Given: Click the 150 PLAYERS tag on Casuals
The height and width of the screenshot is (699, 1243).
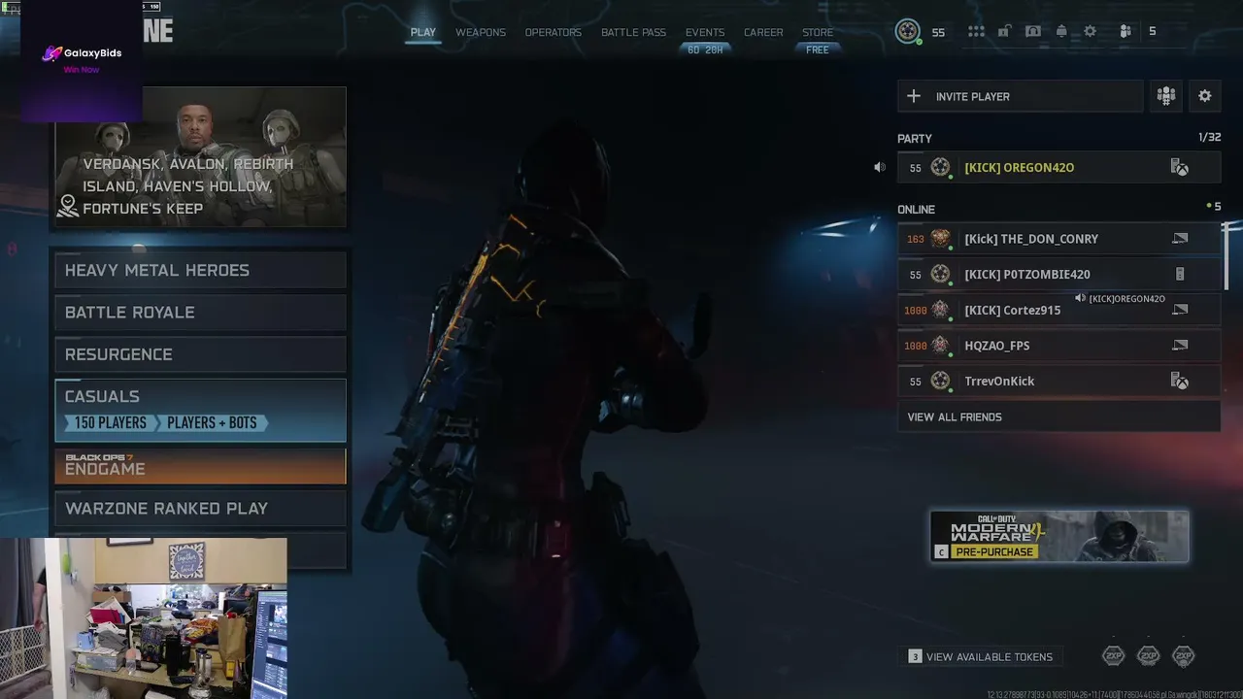Looking at the screenshot, I should click(x=111, y=423).
